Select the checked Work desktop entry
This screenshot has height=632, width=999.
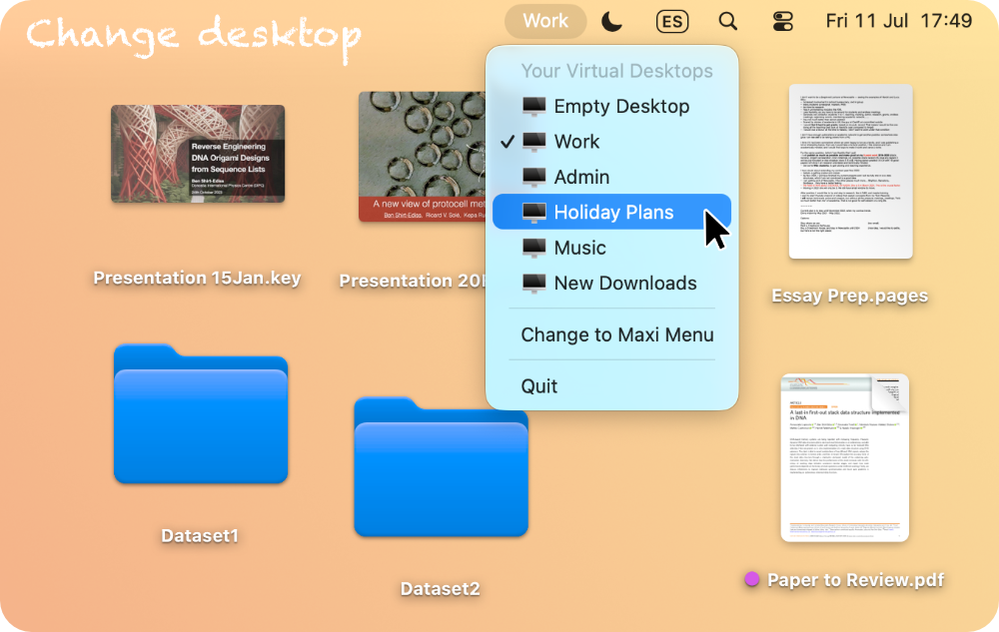[x=611, y=142]
